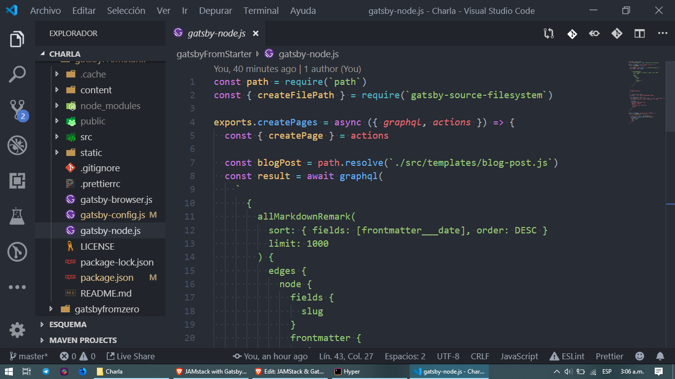
Task: Open the Search view in activity bar
Action: (17, 75)
